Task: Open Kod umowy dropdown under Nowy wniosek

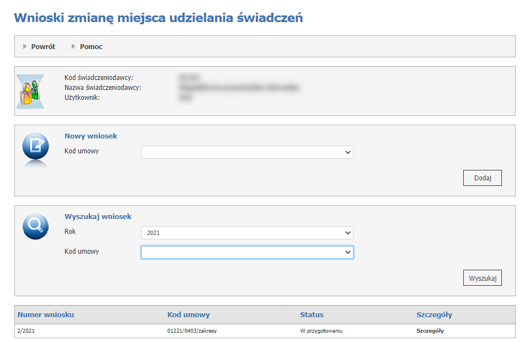Action: pyautogui.click(x=247, y=152)
